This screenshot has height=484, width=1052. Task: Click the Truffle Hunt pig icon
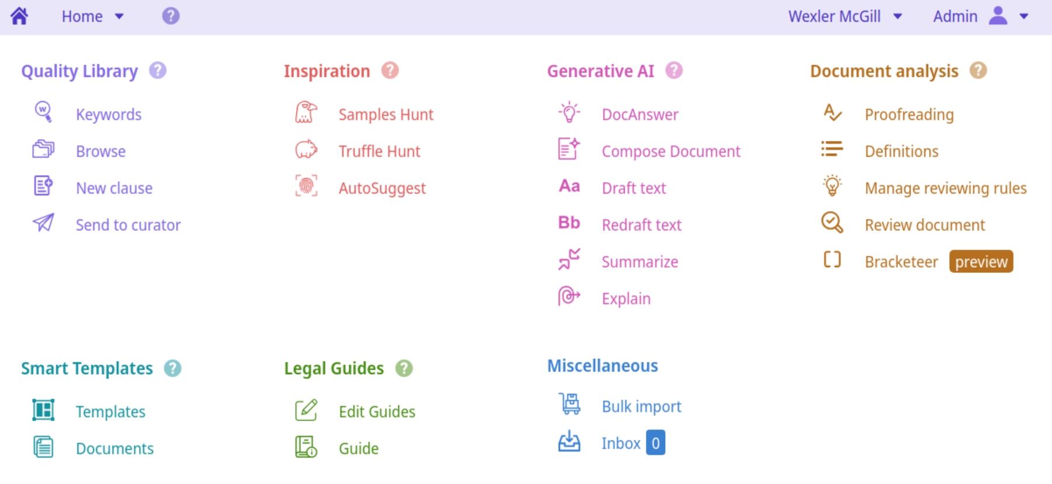(x=306, y=150)
